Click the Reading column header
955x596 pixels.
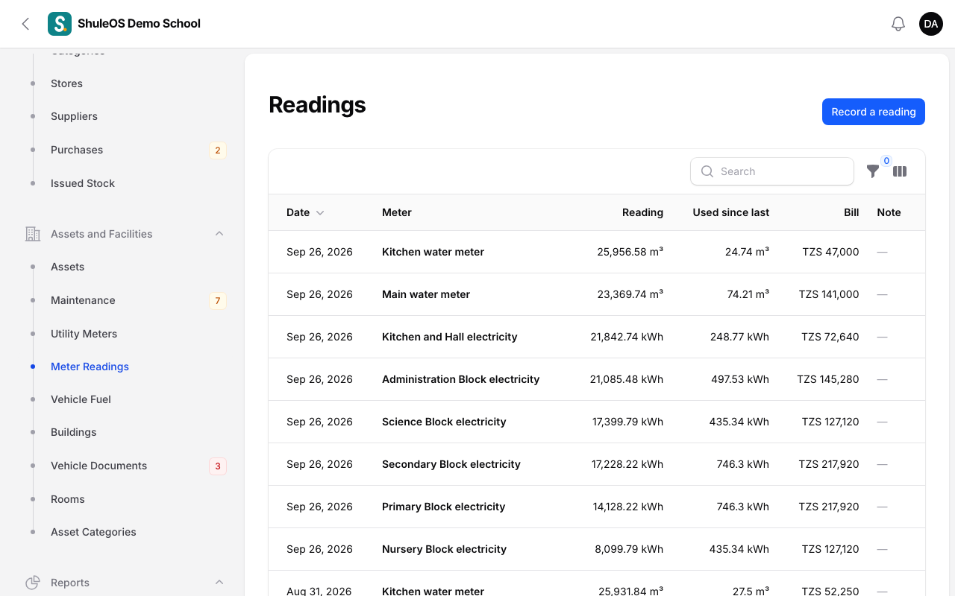(642, 212)
